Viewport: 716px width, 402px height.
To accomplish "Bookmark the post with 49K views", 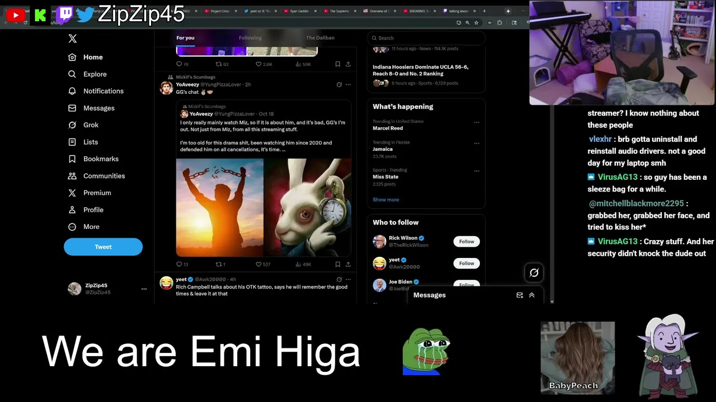I will (x=337, y=265).
